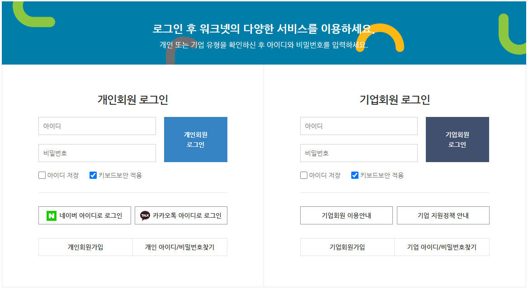Image resolution: width=528 pixels, height=289 pixels.
Task: Click the 기업회원가입 signup link
Action: tap(347, 247)
